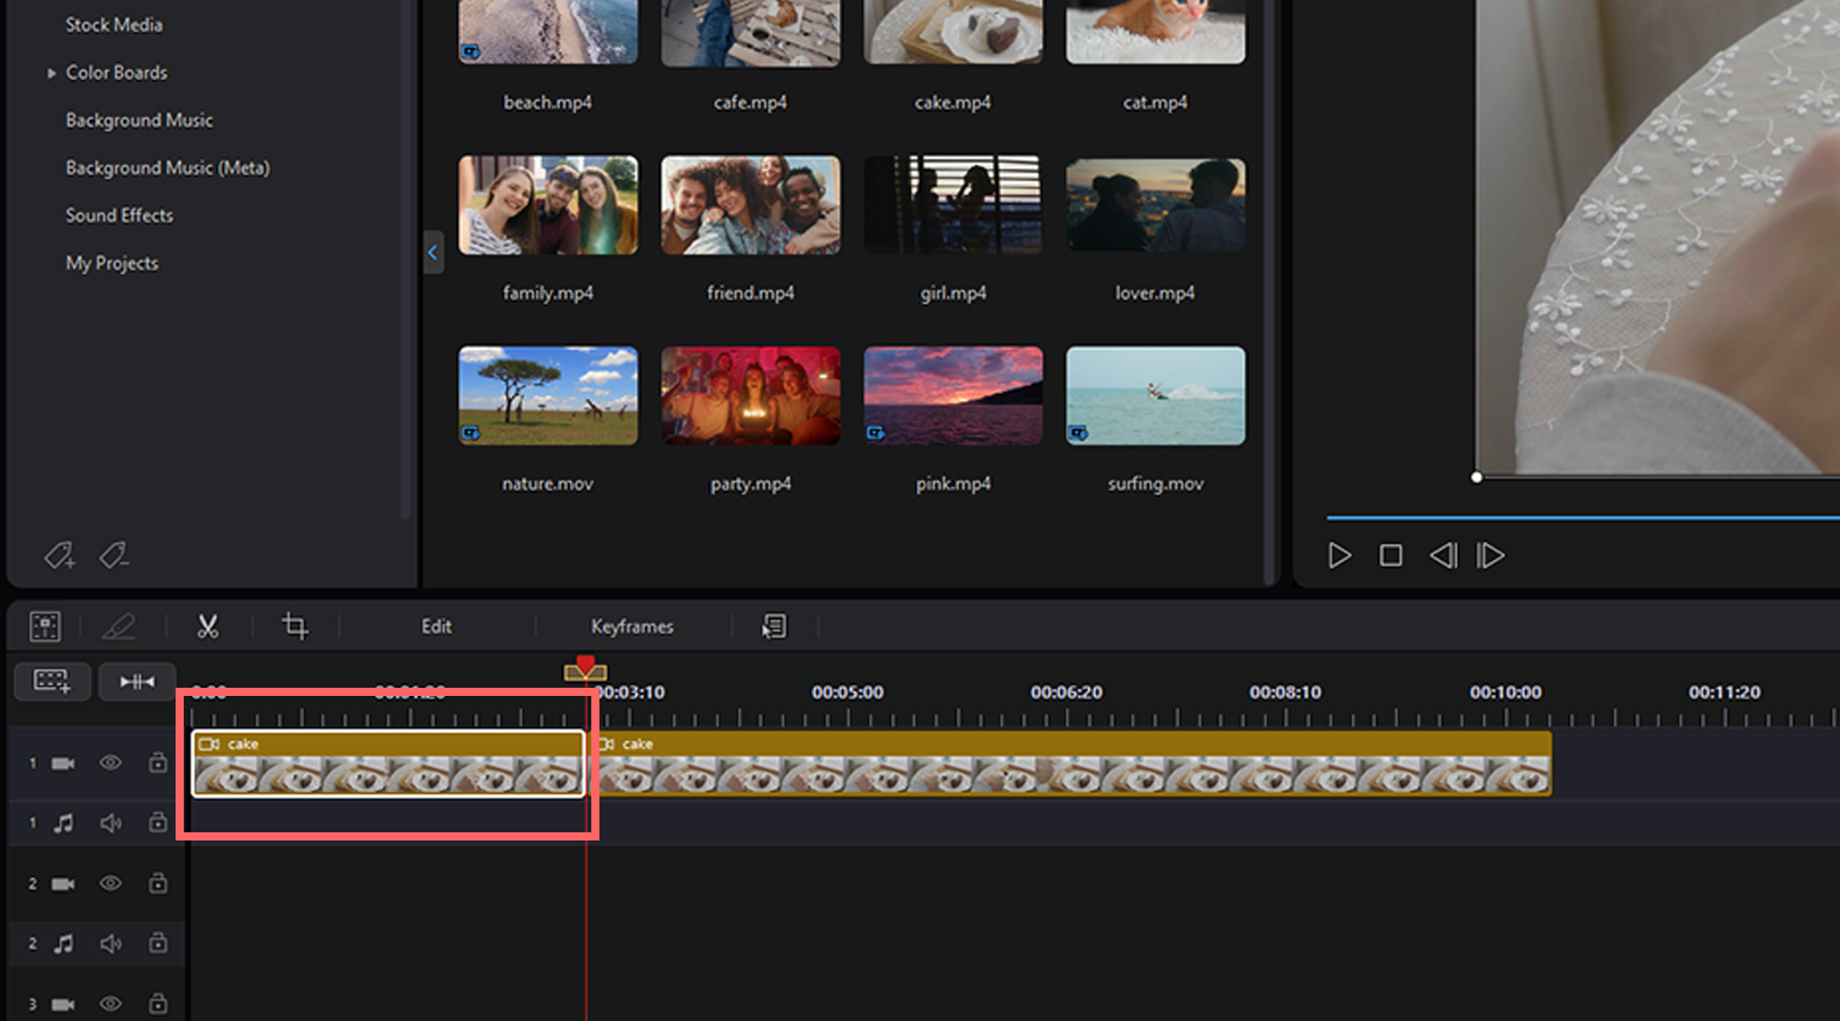This screenshot has width=1840, height=1021.
Task: Select the beach.mp4 thumbnail
Action: [548, 31]
